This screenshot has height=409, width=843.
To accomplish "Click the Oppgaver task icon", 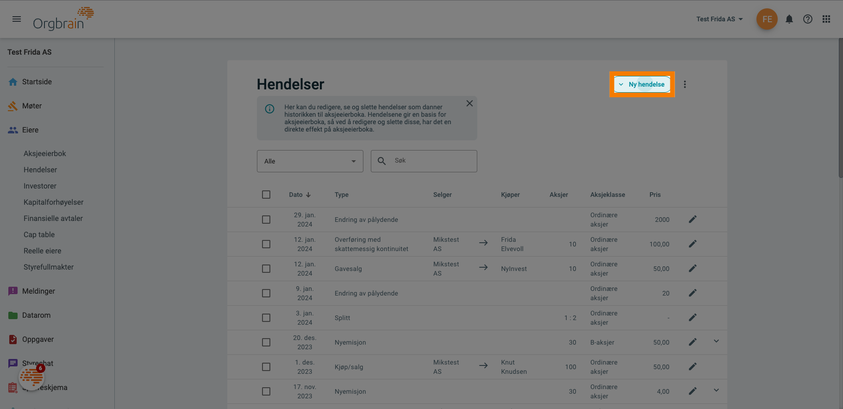I will click(x=13, y=340).
